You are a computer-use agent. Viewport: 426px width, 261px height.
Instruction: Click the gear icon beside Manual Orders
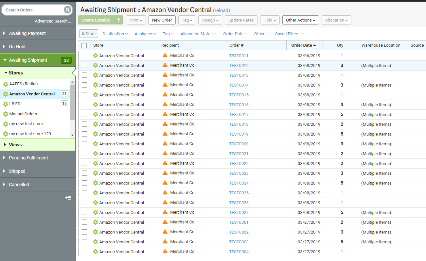click(x=5, y=114)
